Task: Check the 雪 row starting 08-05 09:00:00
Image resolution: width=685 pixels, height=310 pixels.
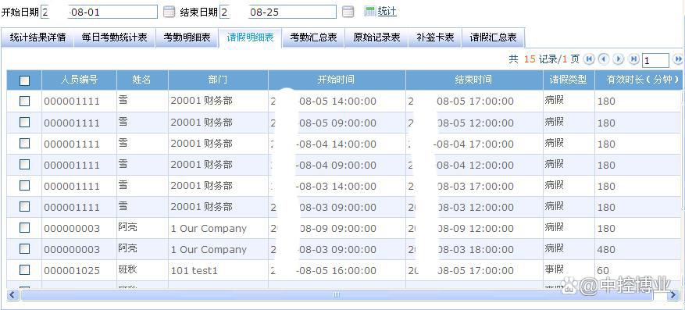Action: point(24,123)
